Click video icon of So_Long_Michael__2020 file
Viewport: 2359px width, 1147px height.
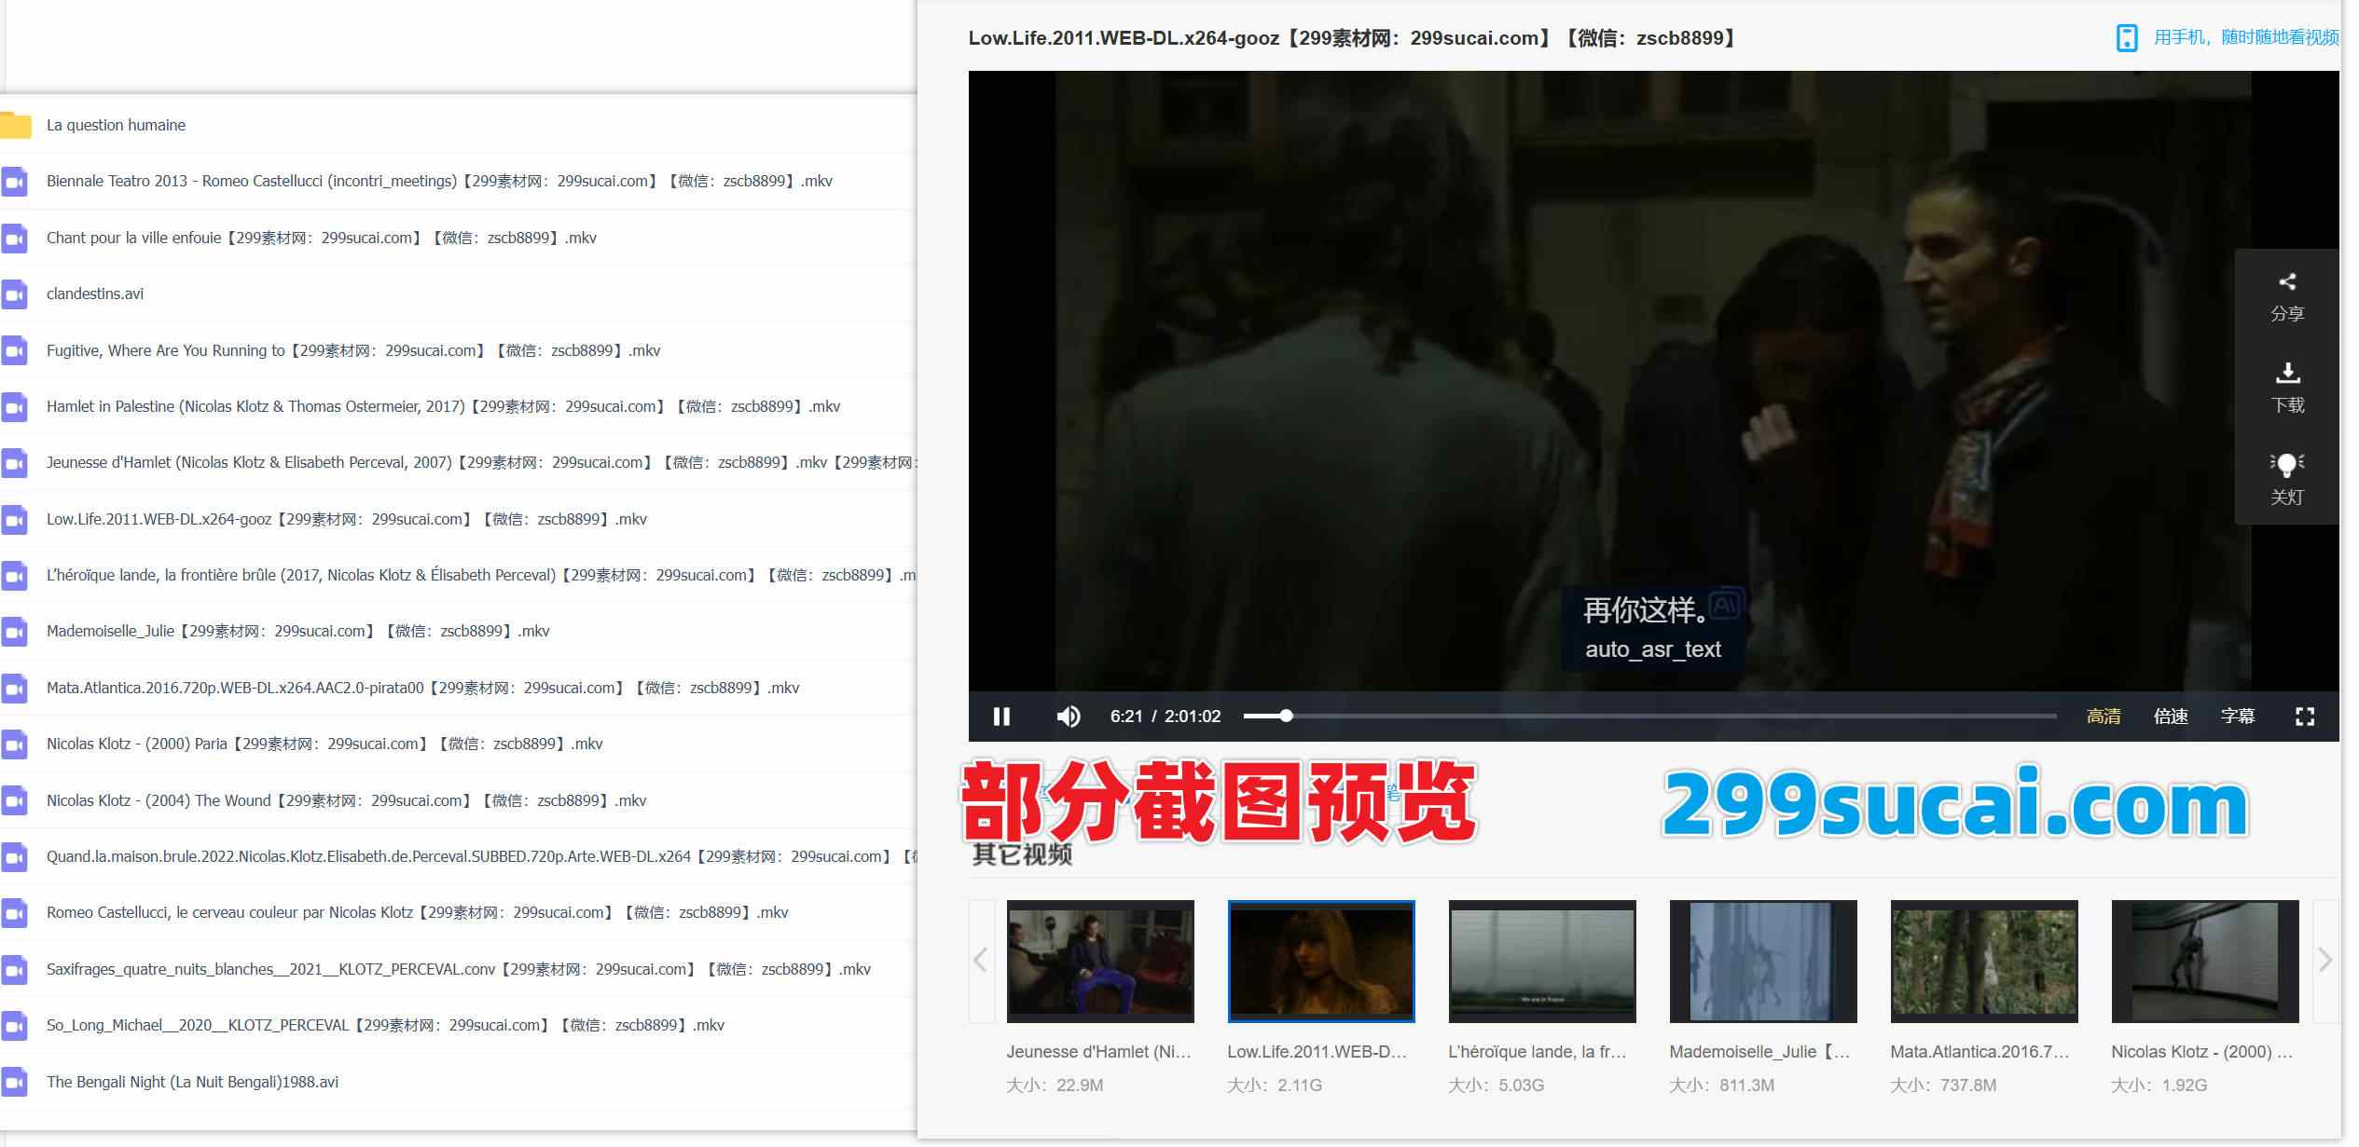point(14,1026)
